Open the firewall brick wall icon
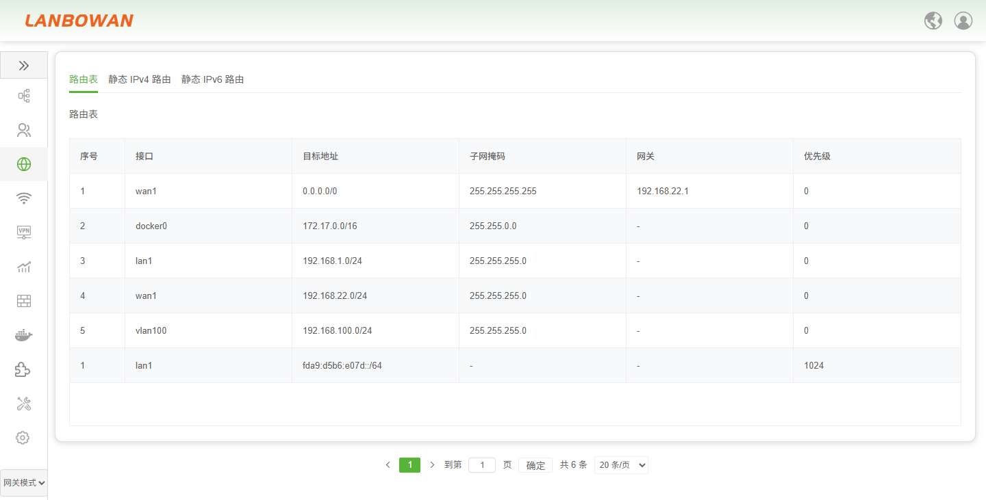 click(24, 301)
